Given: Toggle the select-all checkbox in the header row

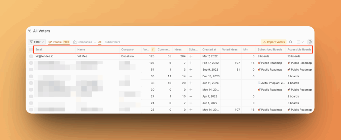Looking at the screenshot, I should pos(31,50).
